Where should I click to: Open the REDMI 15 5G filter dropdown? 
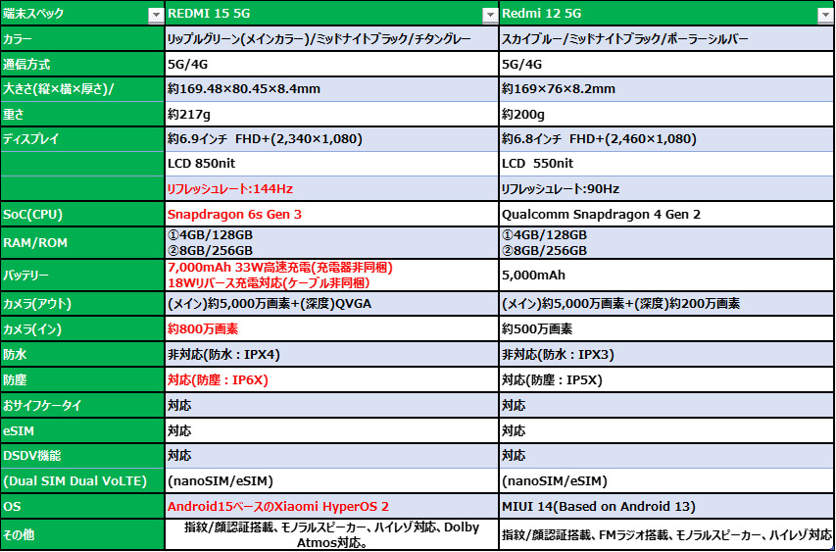pos(489,15)
